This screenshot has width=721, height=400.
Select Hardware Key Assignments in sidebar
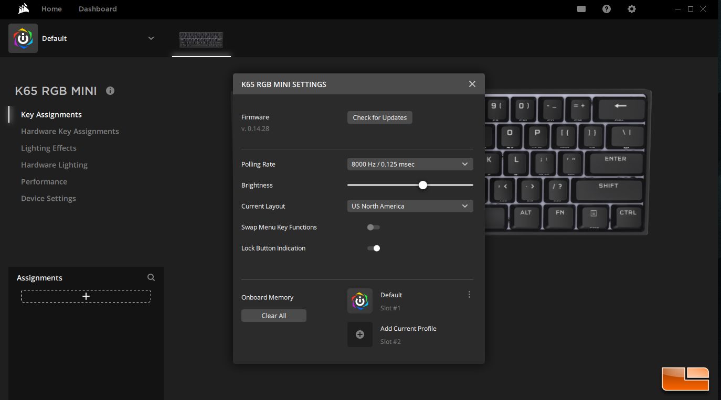[x=70, y=131]
